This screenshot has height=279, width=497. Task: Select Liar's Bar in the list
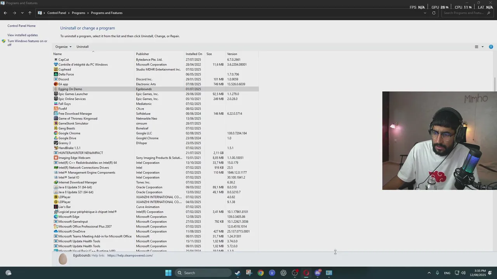tap(64, 207)
